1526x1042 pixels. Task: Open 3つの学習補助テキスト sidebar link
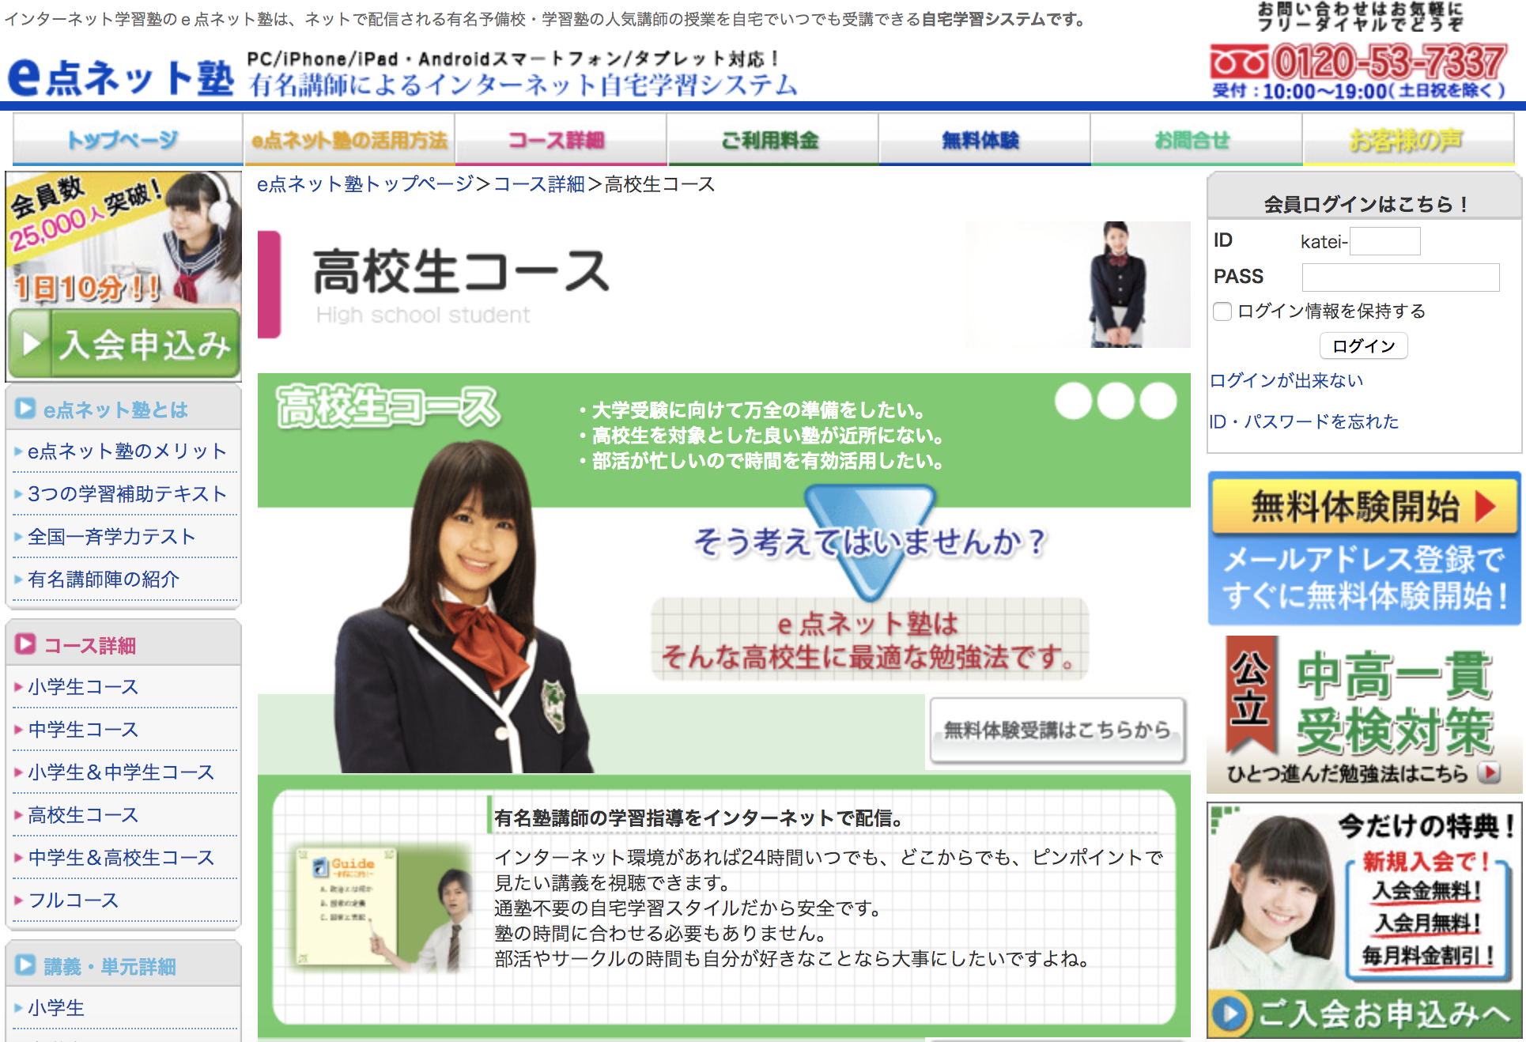pyautogui.click(x=127, y=494)
